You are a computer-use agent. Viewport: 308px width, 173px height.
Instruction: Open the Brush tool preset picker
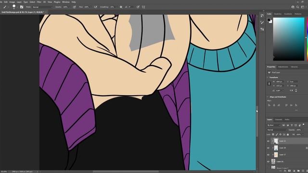5,7
